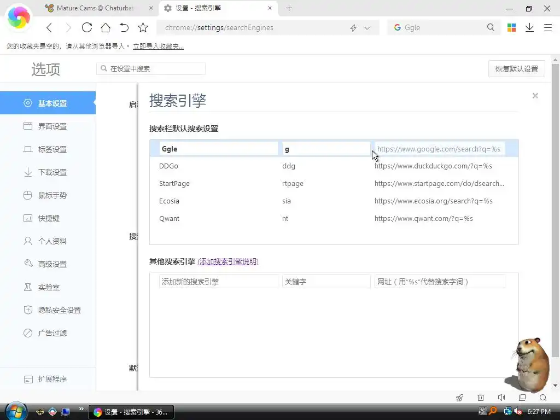Click the add new search engine field
Image resolution: width=560 pixels, height=420 pixels.
point(219,282)
